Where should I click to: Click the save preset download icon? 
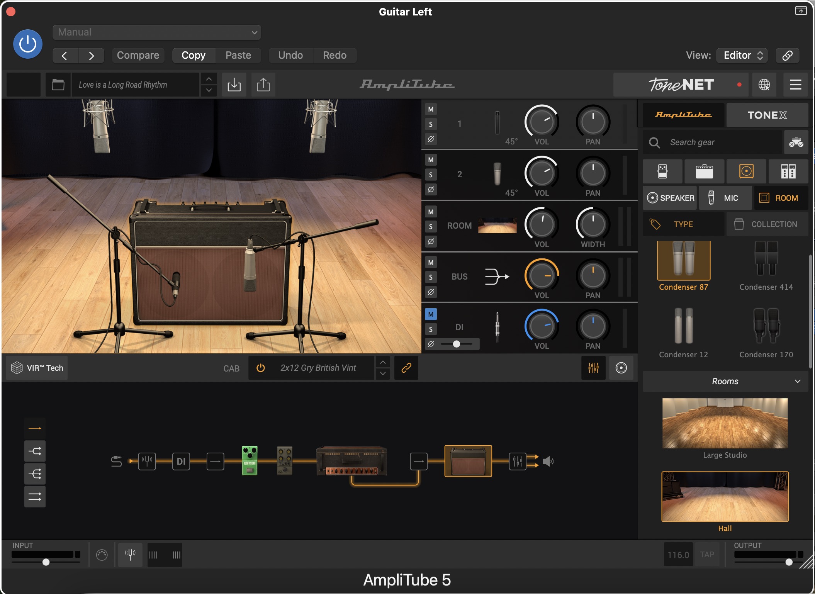tap(234, 85)
